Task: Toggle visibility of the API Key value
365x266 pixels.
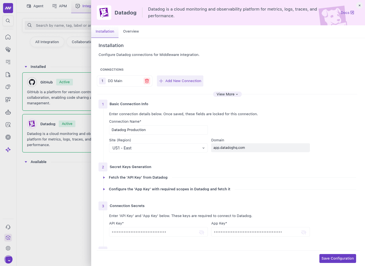Action: [x=201, y=232]
